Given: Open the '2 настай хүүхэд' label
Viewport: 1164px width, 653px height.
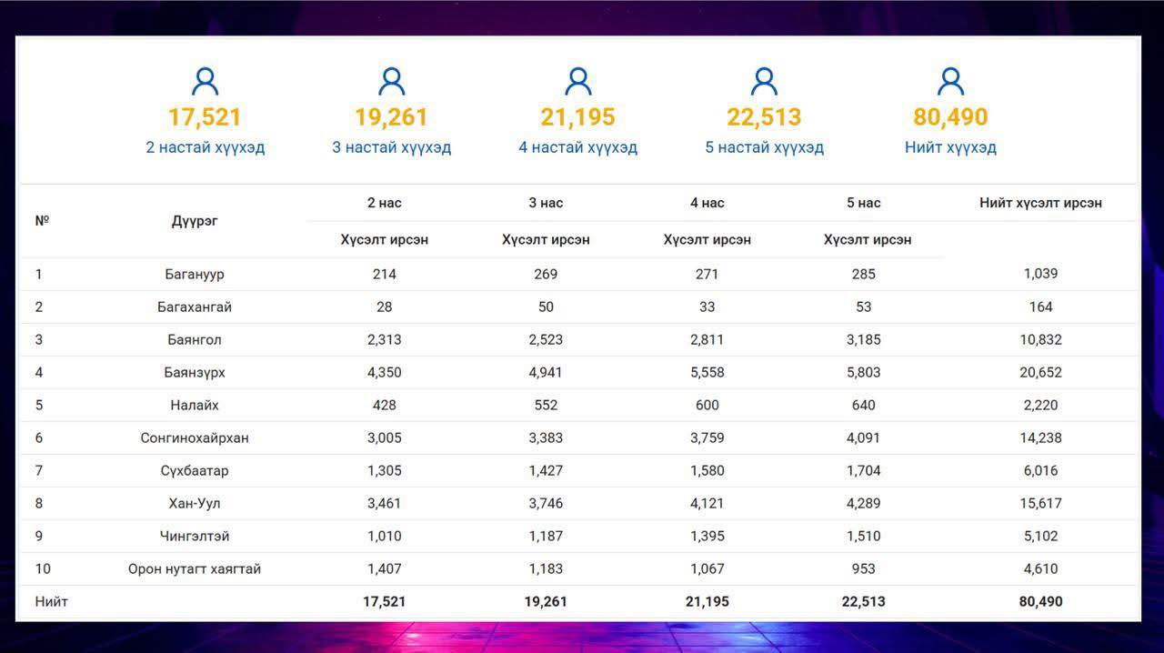Looking at the screenshot, I should (206, 147).
